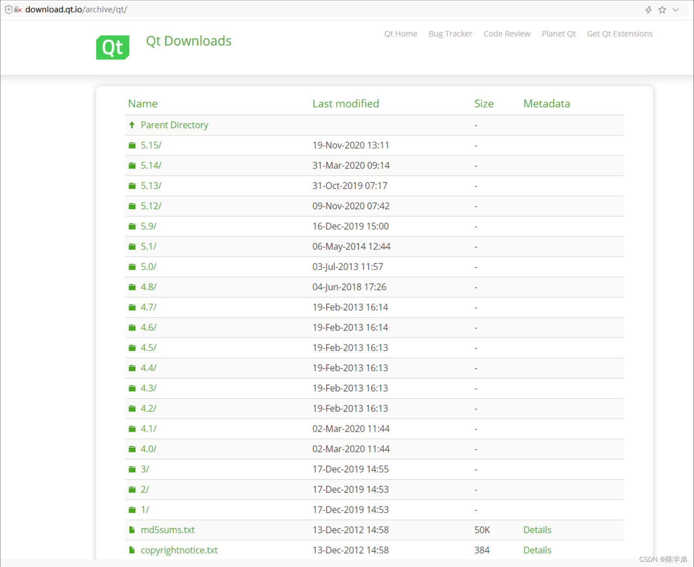Open the 3/ directory link
Screen dimensions: 694x567
[145, 469]
